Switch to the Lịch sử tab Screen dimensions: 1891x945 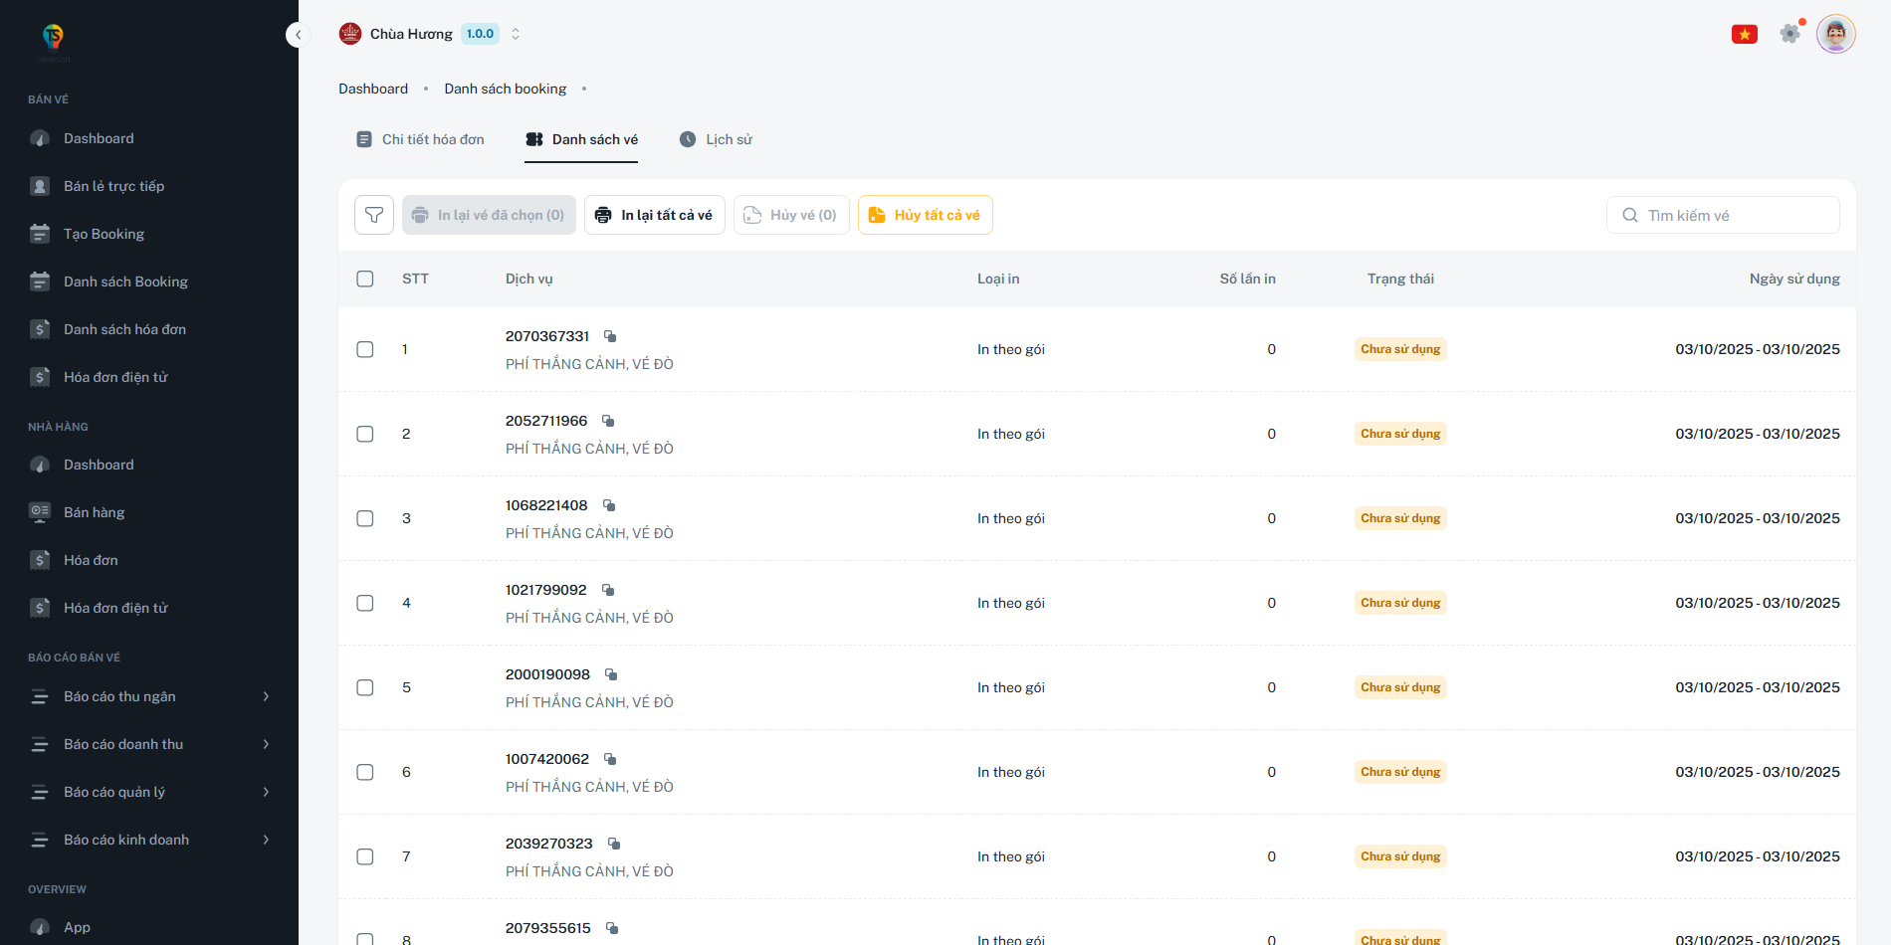716,139
